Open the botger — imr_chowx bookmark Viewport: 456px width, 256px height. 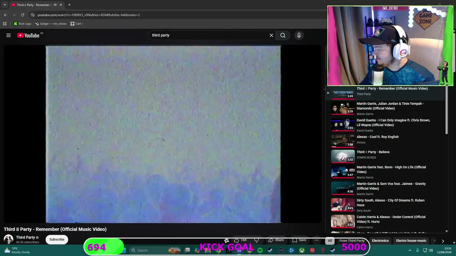coord(51,24)
